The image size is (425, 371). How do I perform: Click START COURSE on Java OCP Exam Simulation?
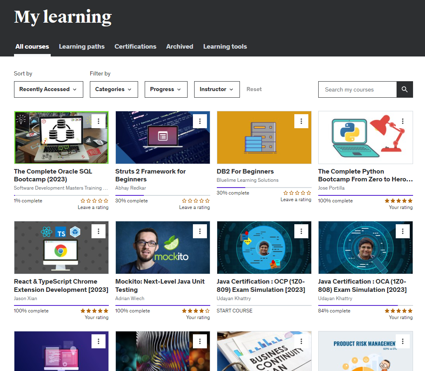pos(235,311)
